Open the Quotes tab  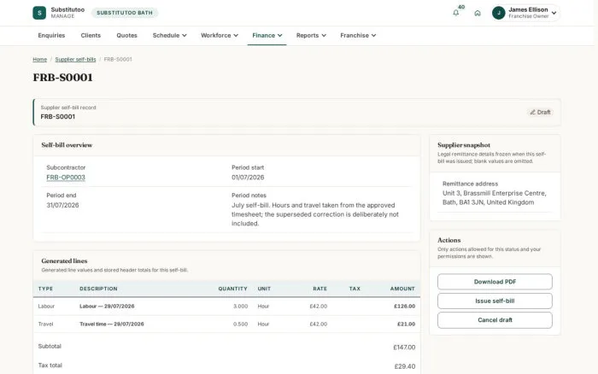tap(126, 36)
